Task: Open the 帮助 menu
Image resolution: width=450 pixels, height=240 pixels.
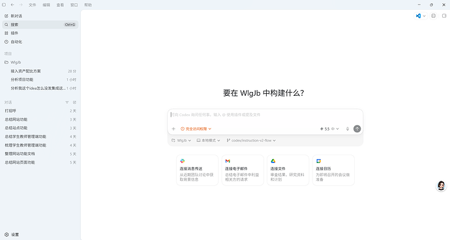Action: tap(88, 5)
